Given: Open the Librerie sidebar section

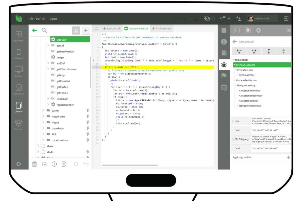Looking at the screenshot, I should coord(19,107).
